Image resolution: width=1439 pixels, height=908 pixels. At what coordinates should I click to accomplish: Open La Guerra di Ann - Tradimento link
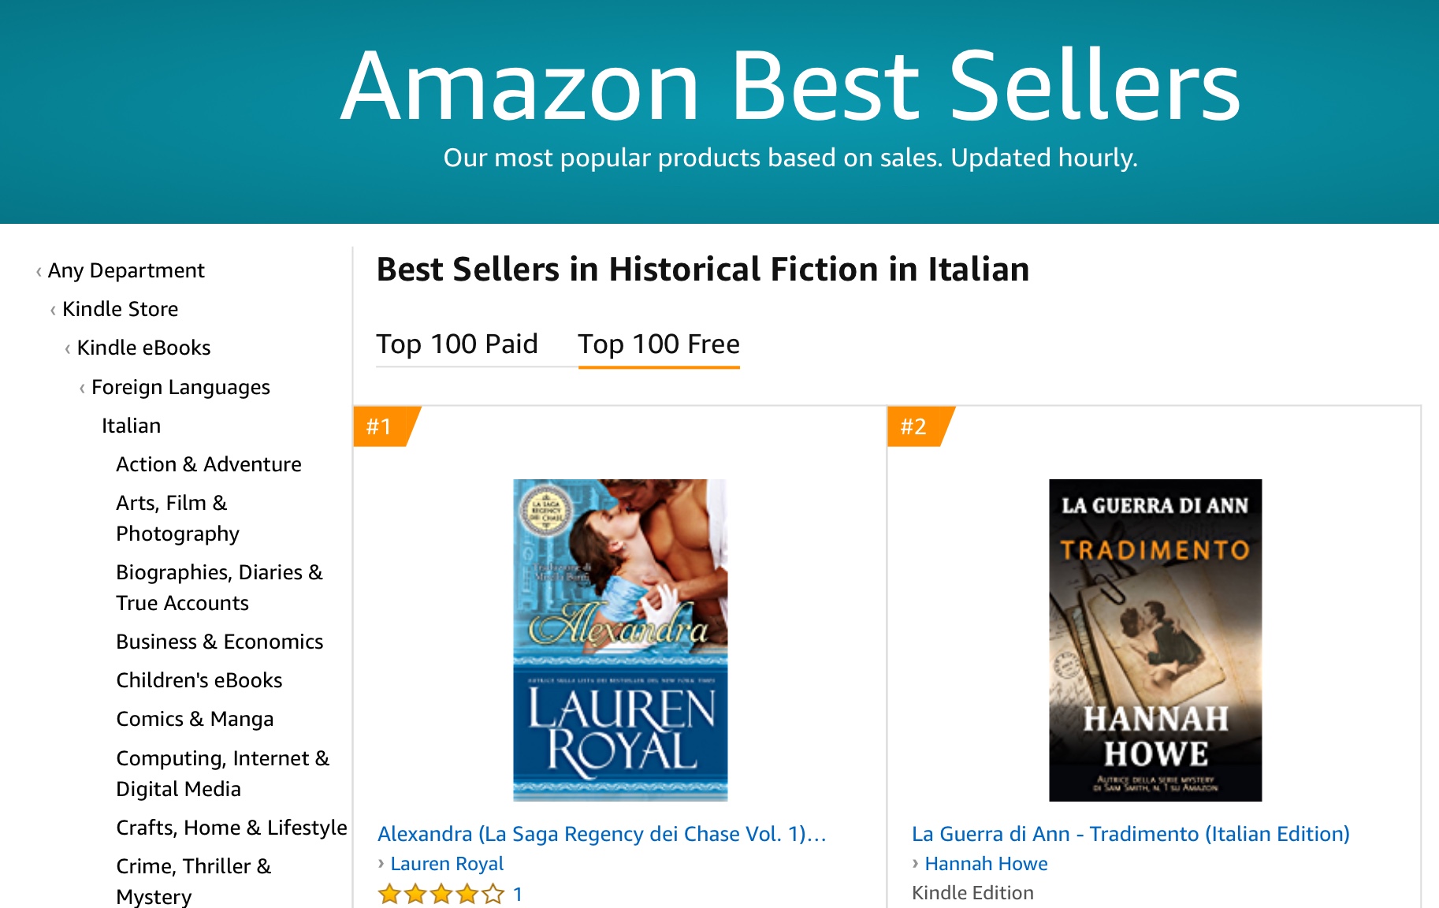click(x=1131, y=834)
